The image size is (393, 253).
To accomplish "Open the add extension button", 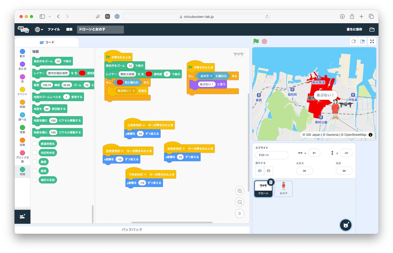I will click(22, 217).
